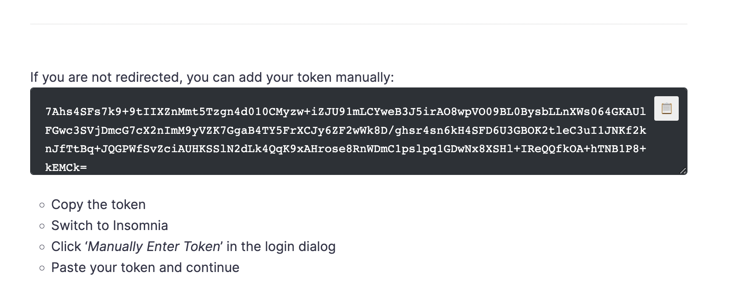Place cursor in token line starting nJfTtBq
Viewport: 729px width, 307px height.
[x=345, y=149]
